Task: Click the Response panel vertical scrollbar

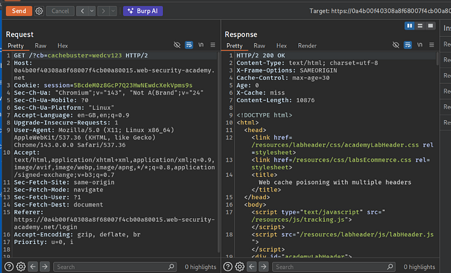Action: [437, 59]
